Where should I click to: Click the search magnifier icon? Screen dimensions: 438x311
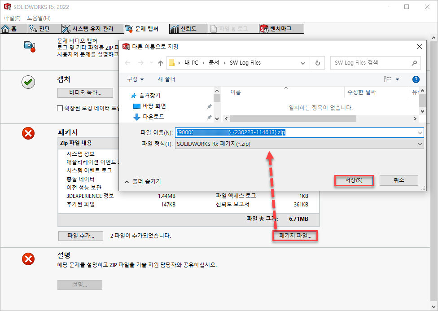point(415,63)
